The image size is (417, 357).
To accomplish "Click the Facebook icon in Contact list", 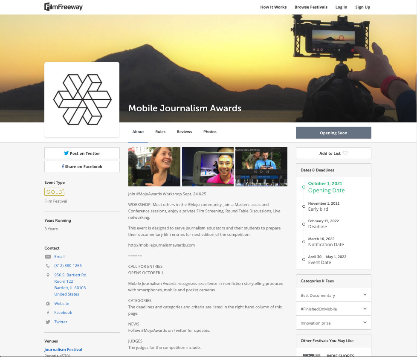I will 48,313.
